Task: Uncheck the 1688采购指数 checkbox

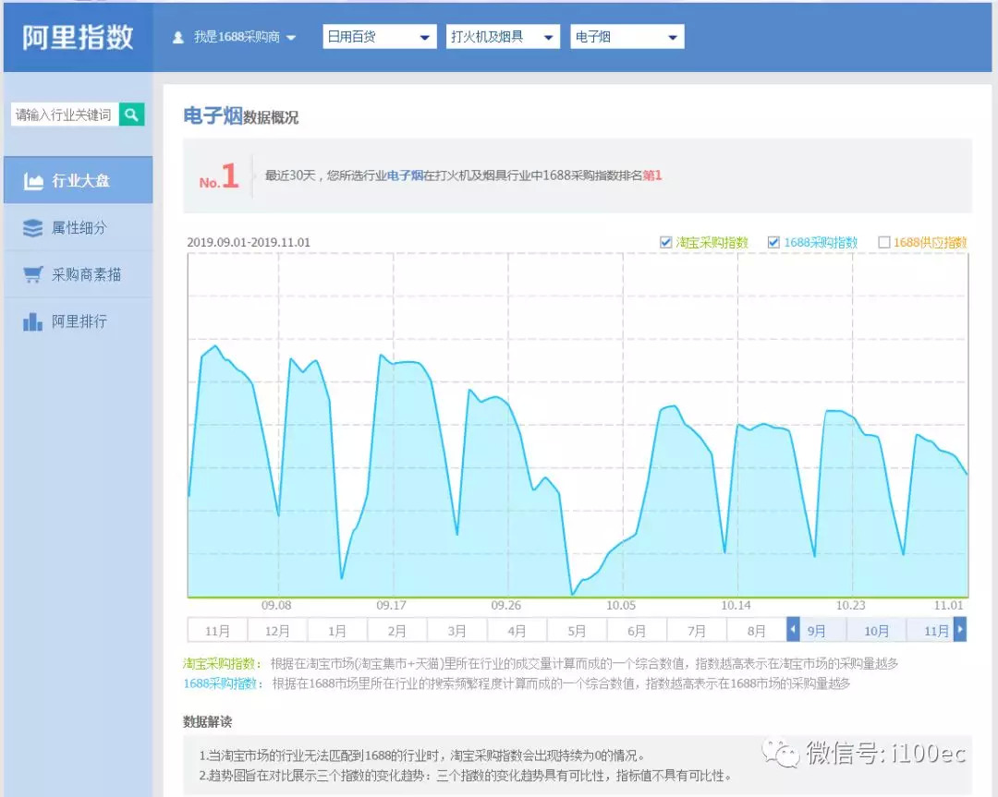Action: coord(773,243)
